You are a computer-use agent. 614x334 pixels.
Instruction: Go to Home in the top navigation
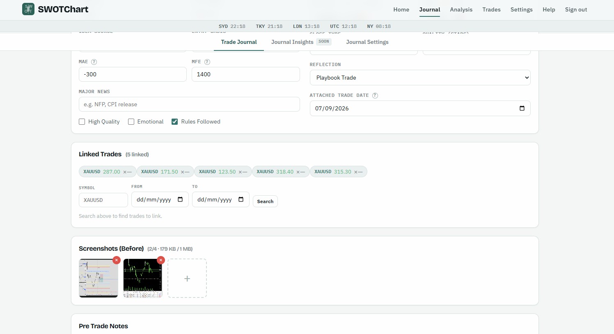tap(401, 9)
